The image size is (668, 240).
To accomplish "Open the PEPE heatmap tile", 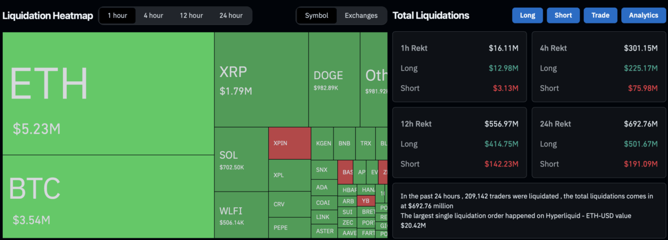I will 288,228.
